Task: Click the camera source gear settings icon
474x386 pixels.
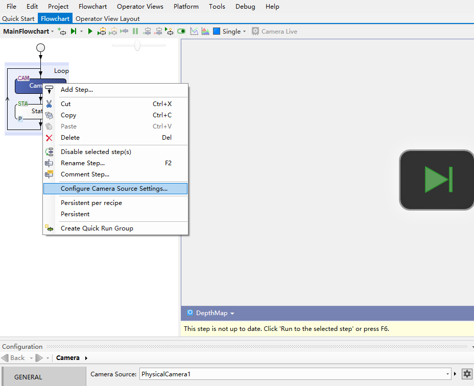Action: click(x=467, y=374)
